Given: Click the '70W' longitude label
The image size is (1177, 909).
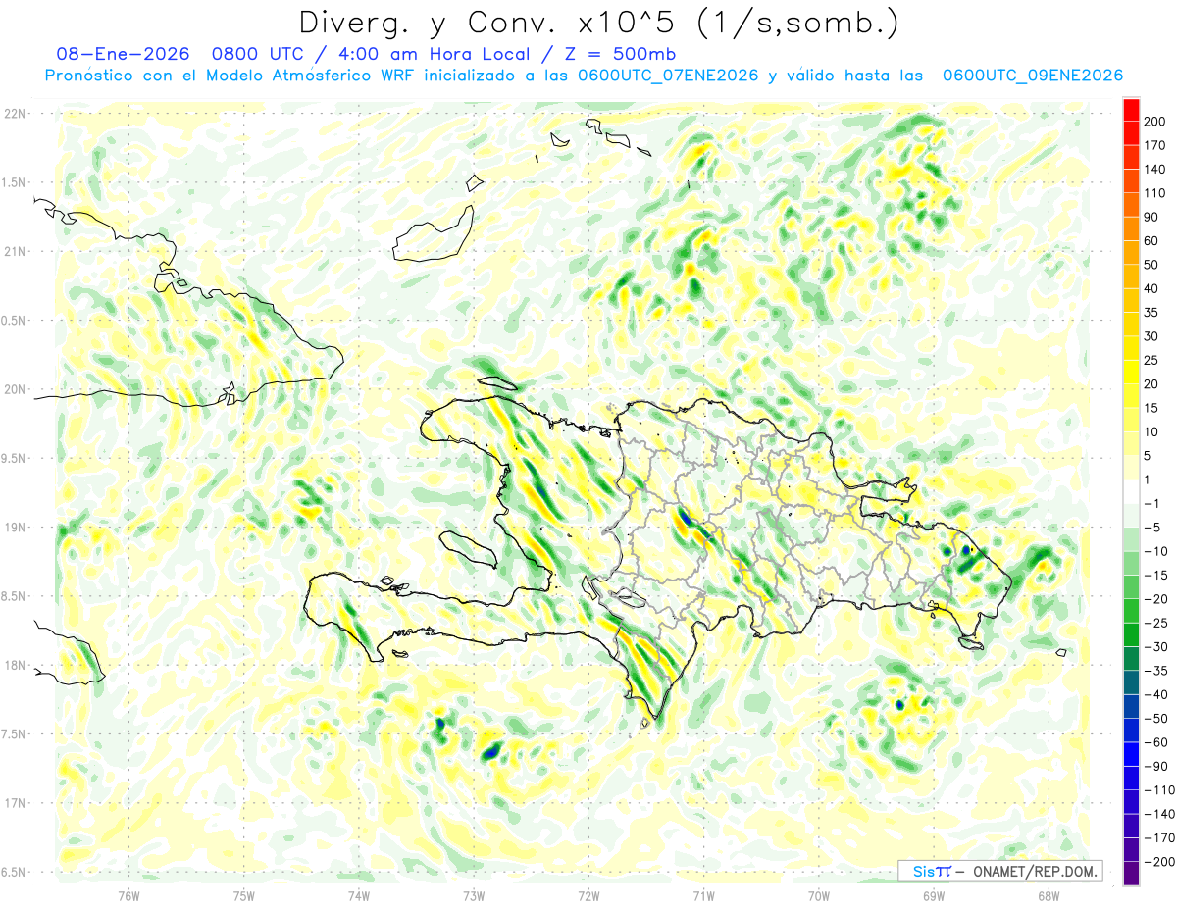Looking at the screenshot, I should (819, 896).
